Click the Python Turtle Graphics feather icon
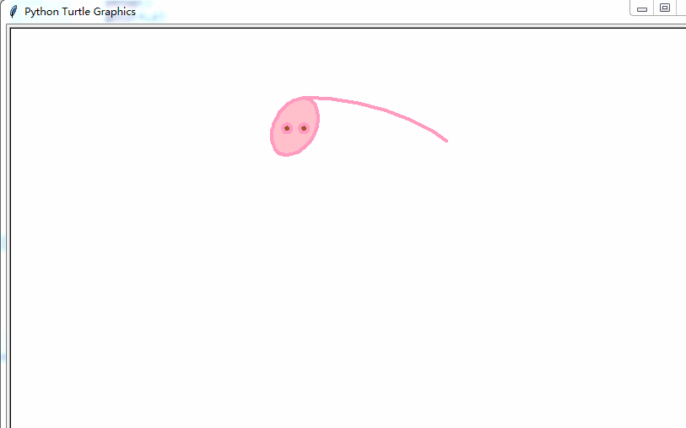This screenshot has height=428, width=686. (x=14, y=11)
